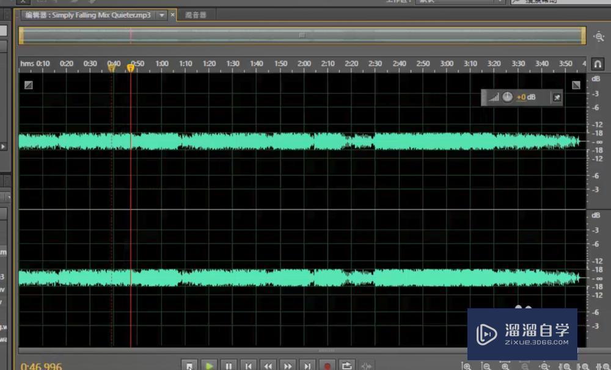Screen dimensions: 611x370
Task: Click the Rewind button
Action: [x=268, y=366]
